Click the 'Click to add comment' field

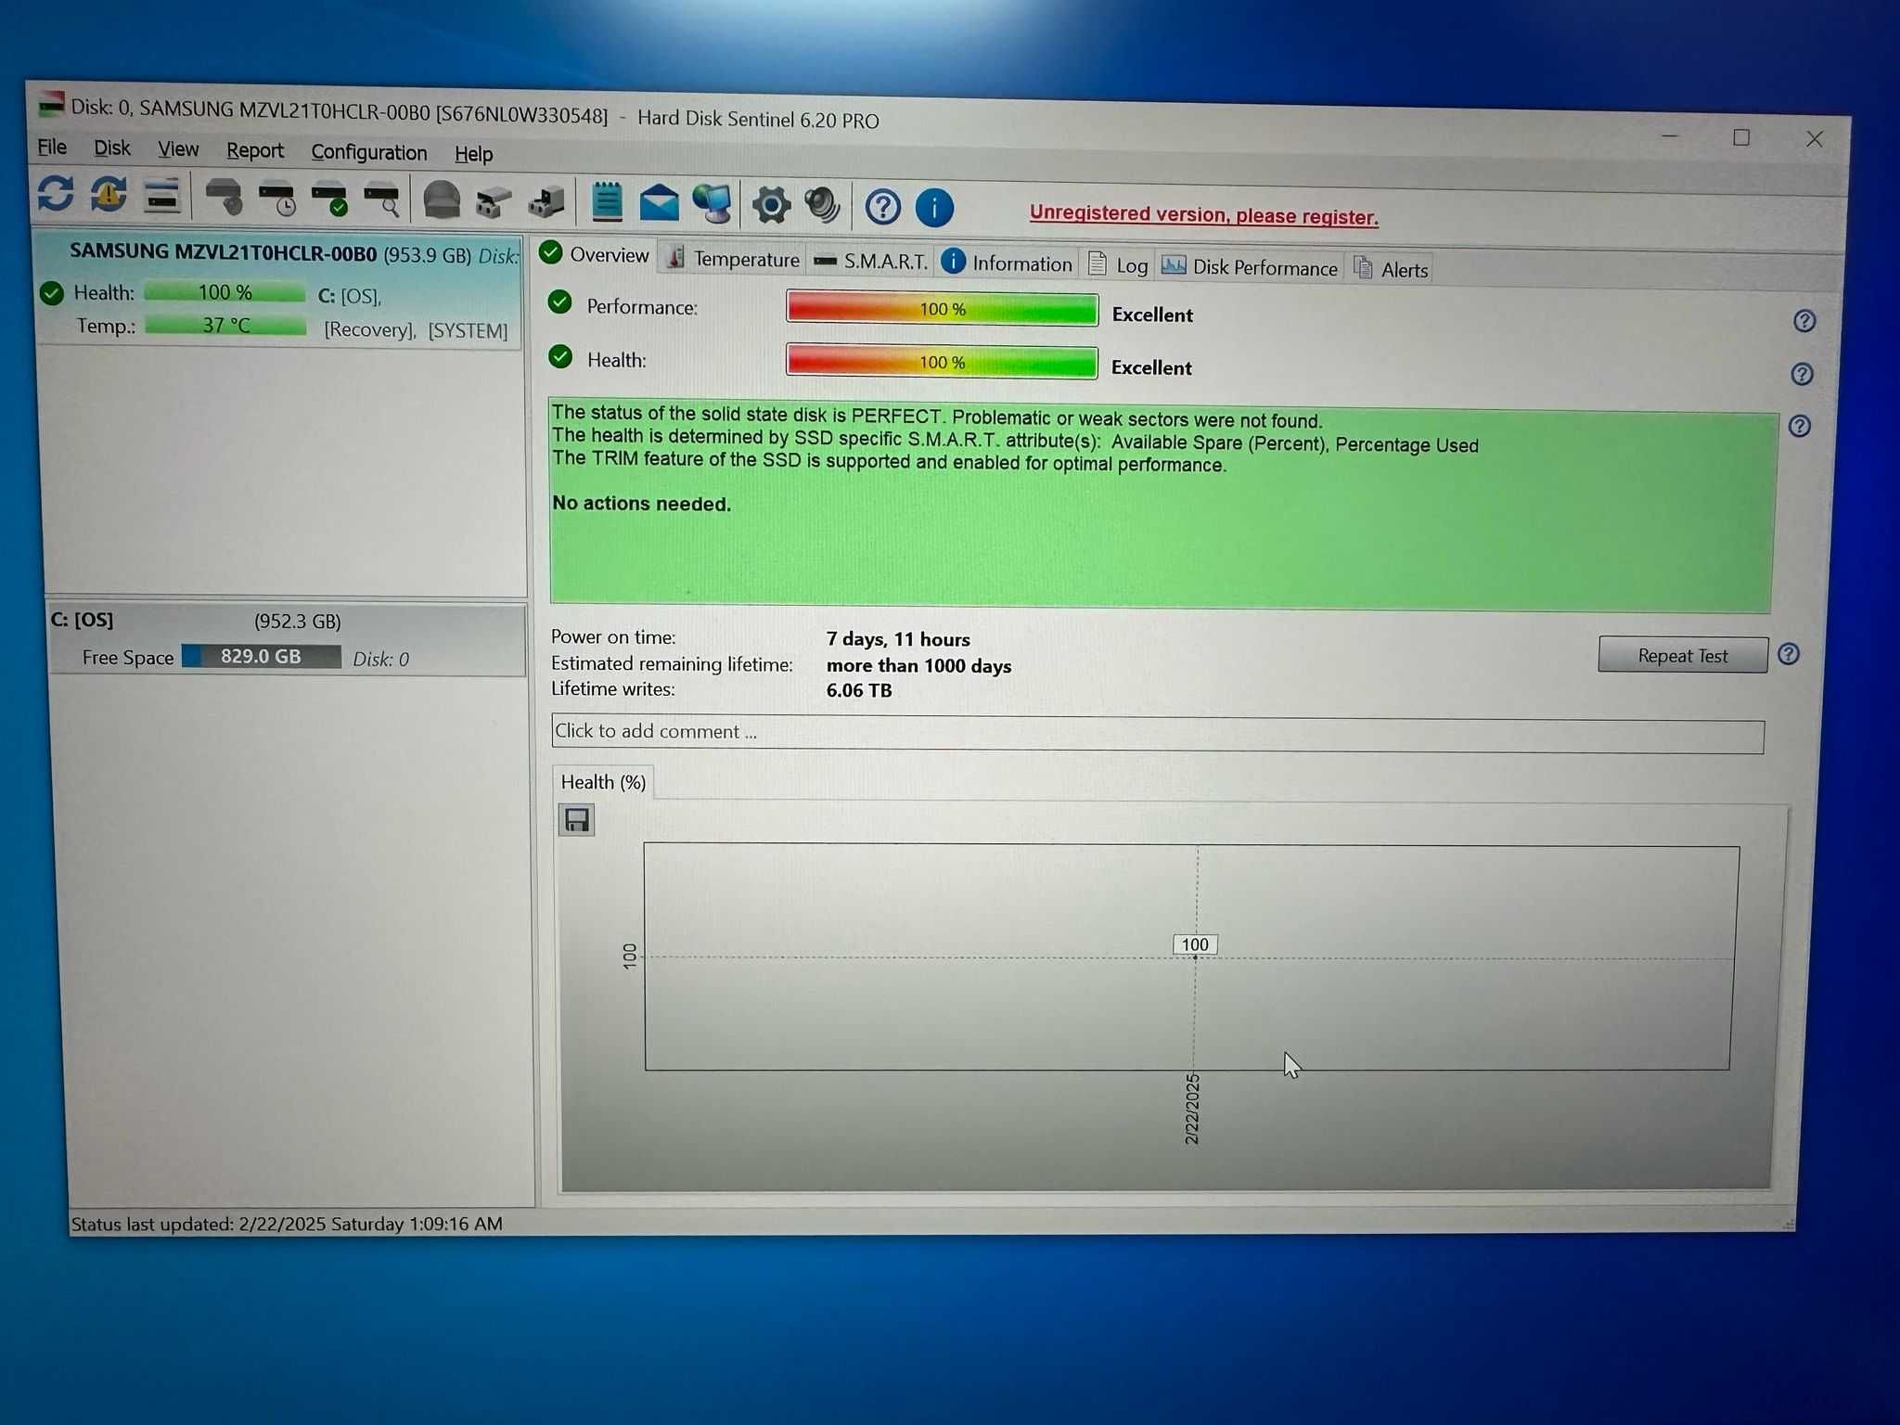1157,733
